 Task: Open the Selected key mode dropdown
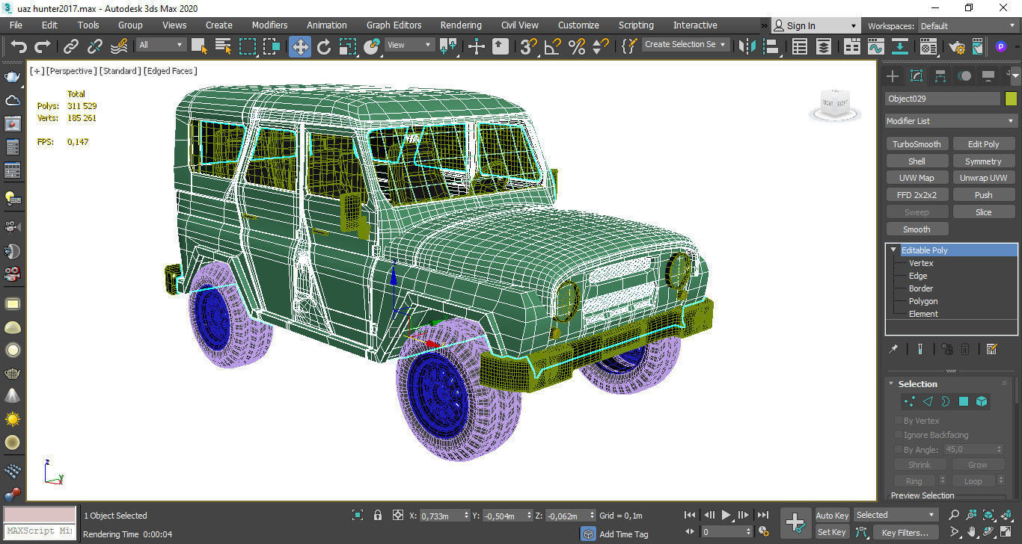coord(896,515)
